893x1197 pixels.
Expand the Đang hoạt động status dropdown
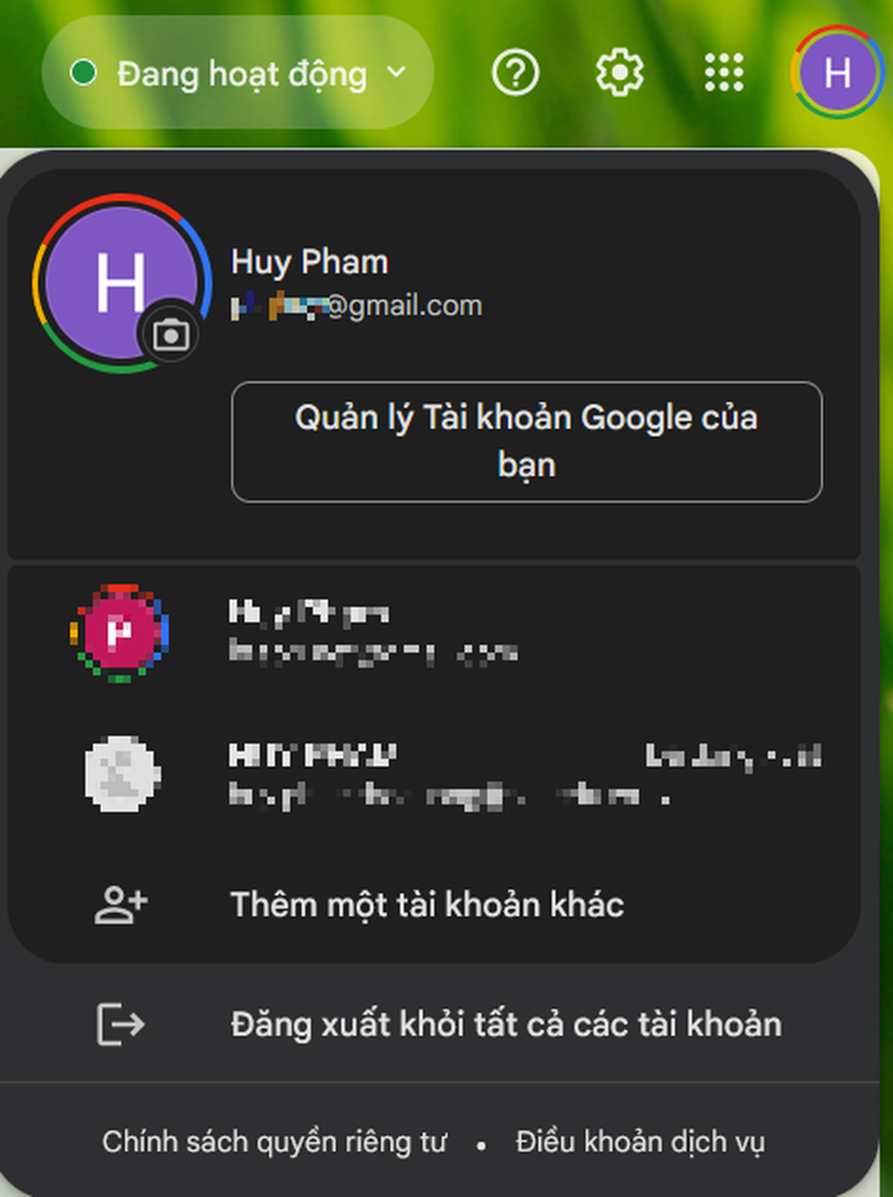[238, 72]
